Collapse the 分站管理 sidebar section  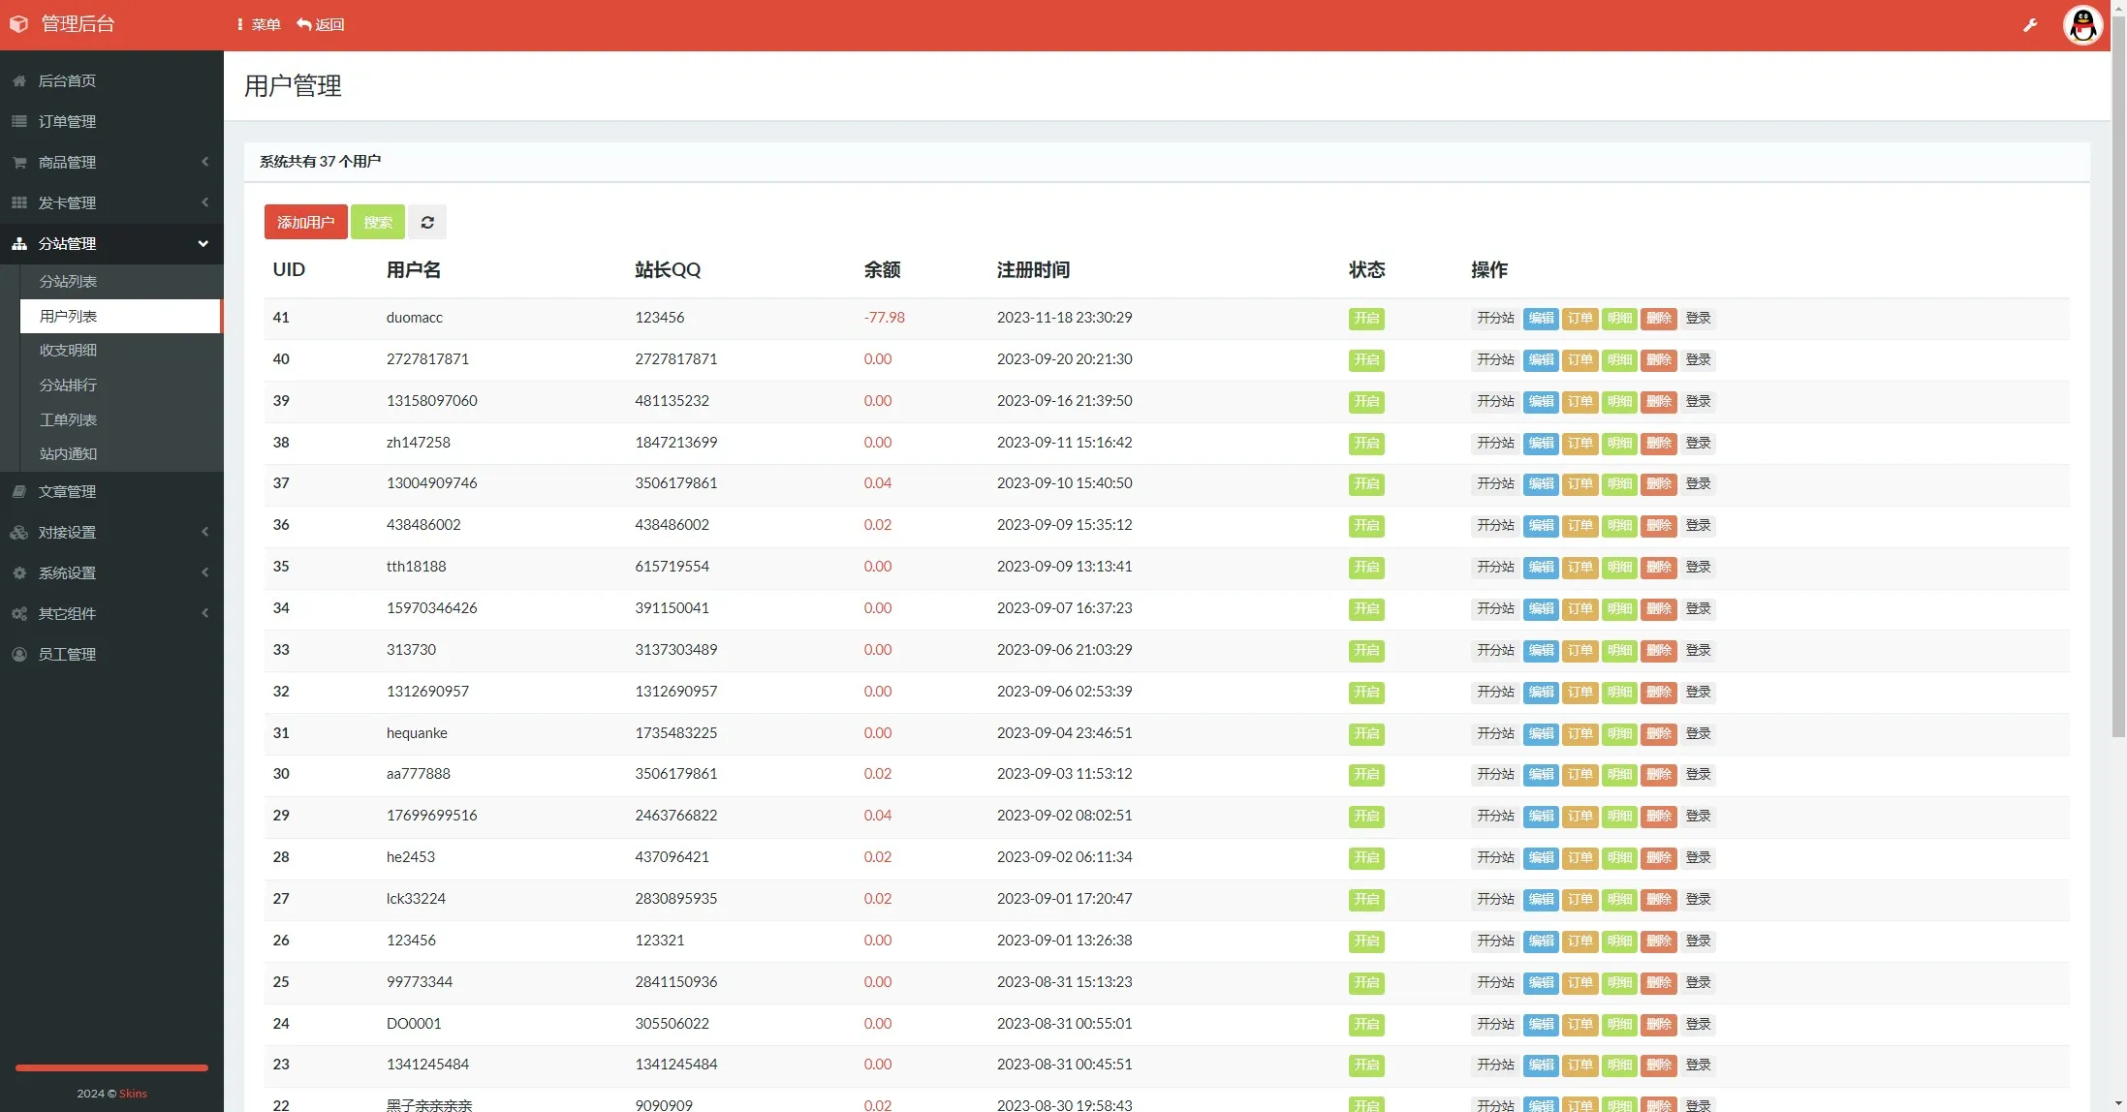coord(111,244)
